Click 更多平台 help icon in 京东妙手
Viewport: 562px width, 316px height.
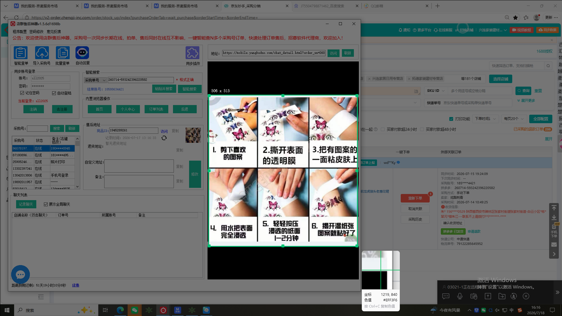pyautogui.click(x=422, y=30)
